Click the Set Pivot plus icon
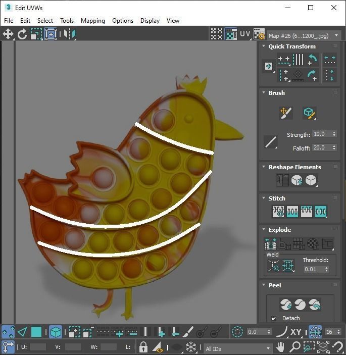Viewport: 346px width, 355px height. pyautogui.click(x=269, y=66)
